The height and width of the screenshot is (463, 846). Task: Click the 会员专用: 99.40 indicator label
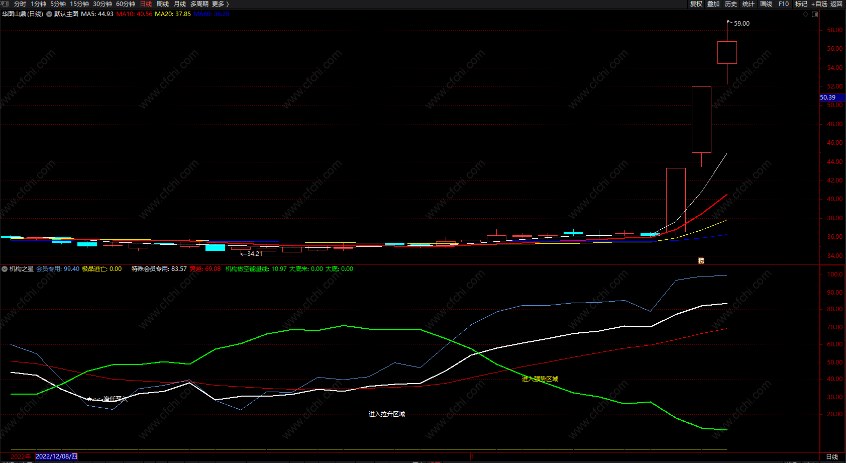[x=58, y=269]
